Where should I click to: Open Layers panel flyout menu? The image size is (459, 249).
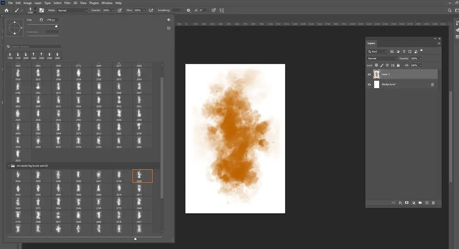click(x=439, y=43)
